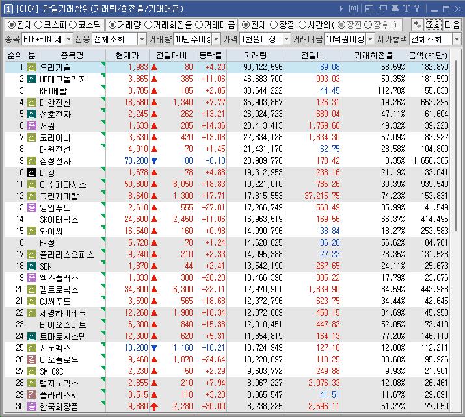The image size is (465, 417).
Task: Open help with the question mark icon
Action: click(417, 8)
